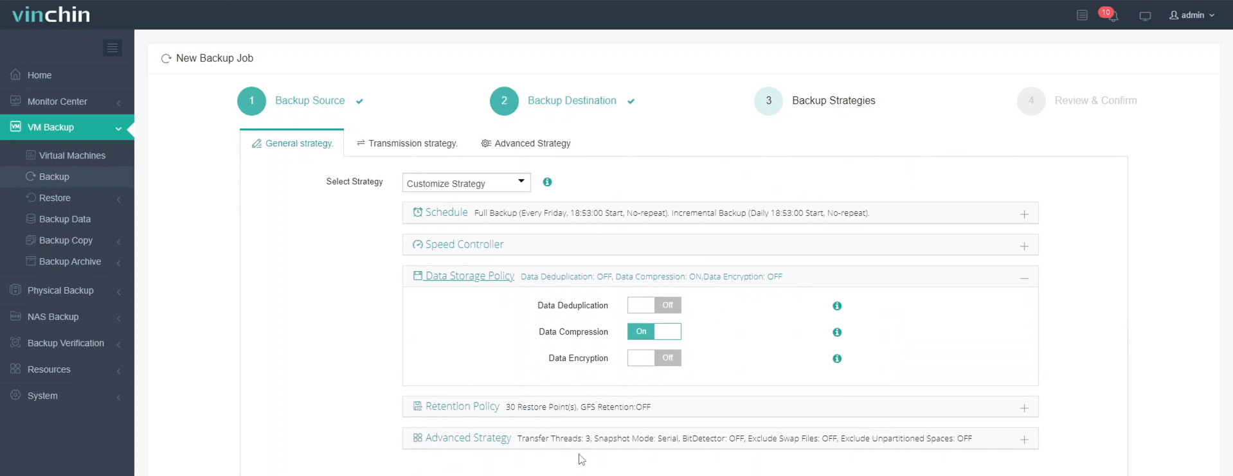Viewport: 1233px width, 476px height.
Task: Click the Backup Source step label
Action: (x=310, y=101)
